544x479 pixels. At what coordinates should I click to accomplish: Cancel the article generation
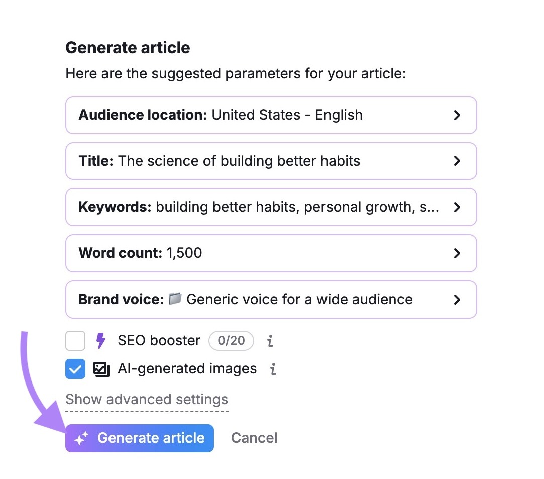pyautogui.click(x=254, y=438)
